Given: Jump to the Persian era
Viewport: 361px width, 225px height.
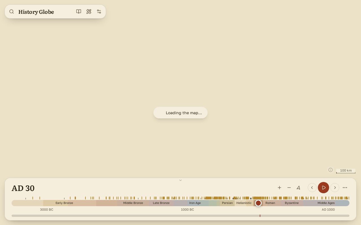Looking at the screenshot, I should [227, 203].
